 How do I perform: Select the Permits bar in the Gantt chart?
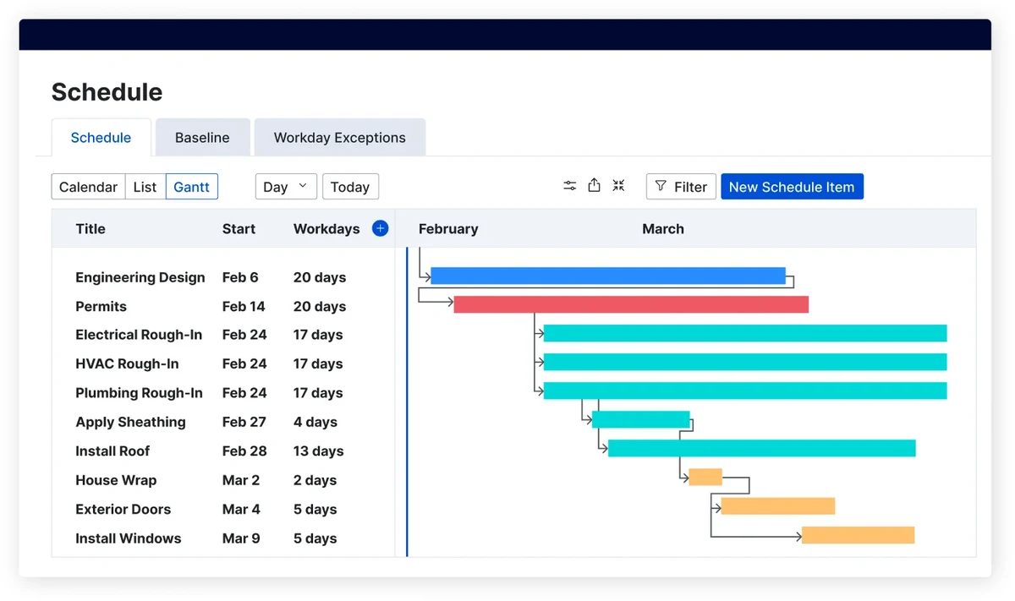[x=630, y=304]
